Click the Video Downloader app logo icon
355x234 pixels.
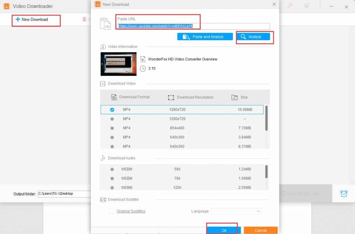pyautogui.click(x=6, y=6)
